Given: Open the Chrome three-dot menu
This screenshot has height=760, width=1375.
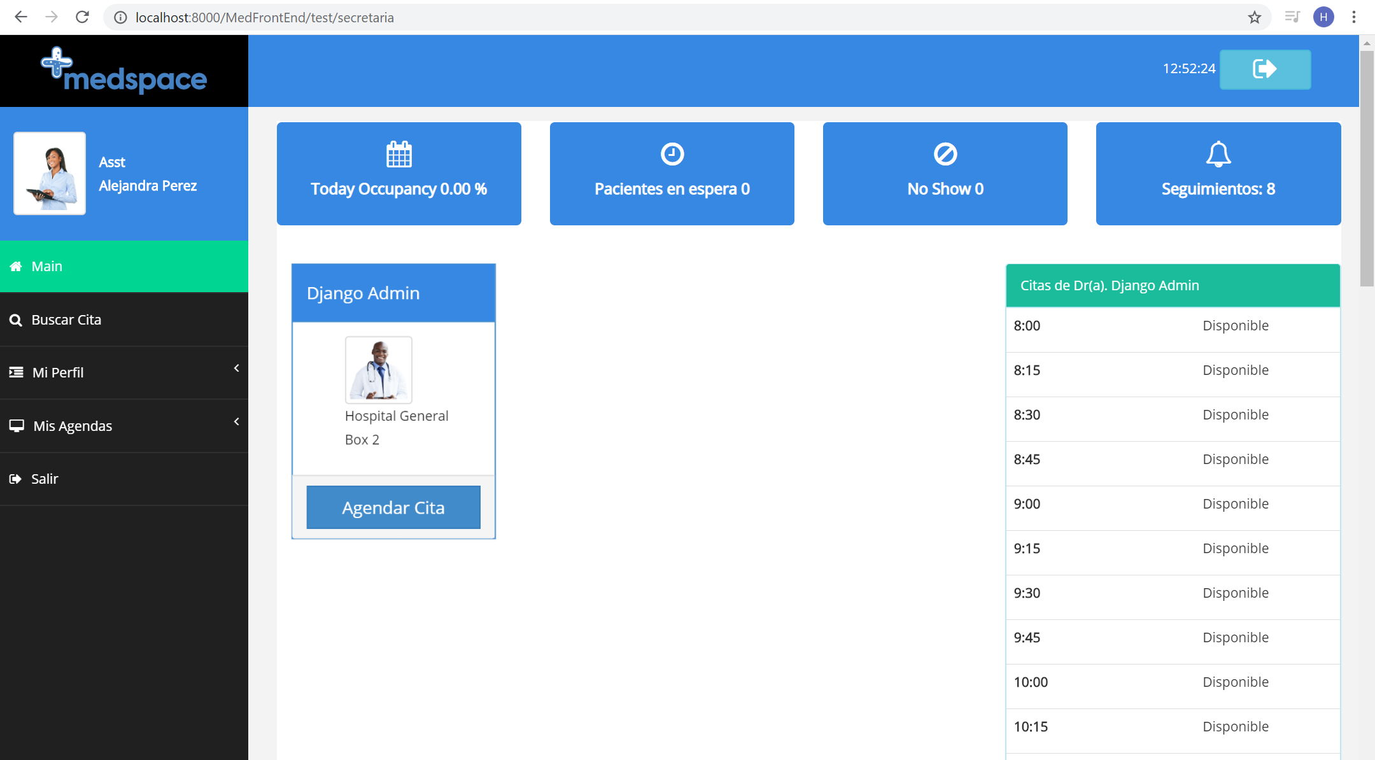Looking at the screenshot, I should click(x=1354, y=17).
